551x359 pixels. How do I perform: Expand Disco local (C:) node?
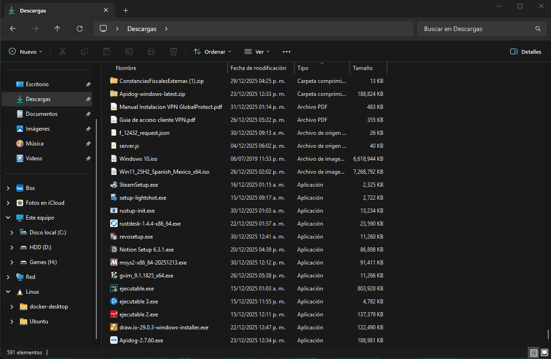click(12, 233)
